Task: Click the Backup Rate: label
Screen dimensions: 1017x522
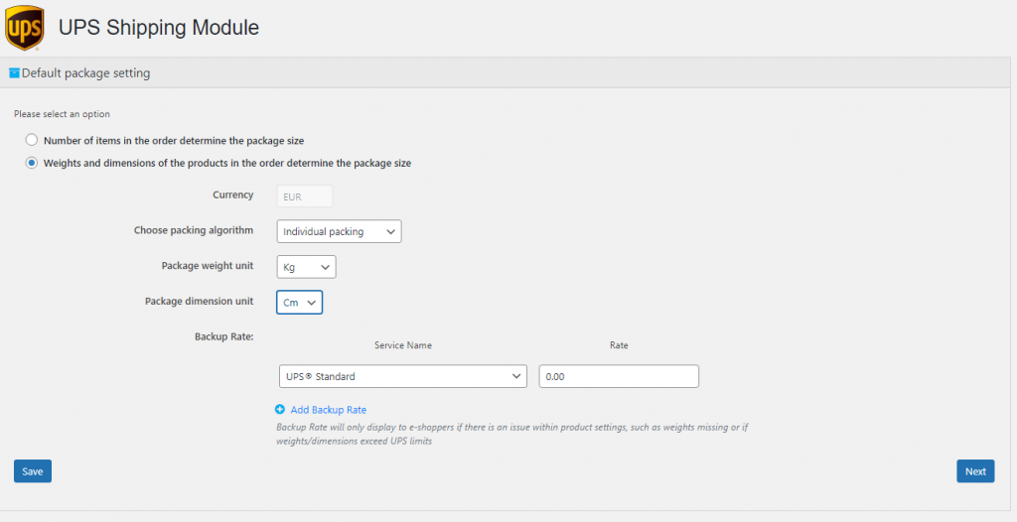Action: click(x=224, y=336)
